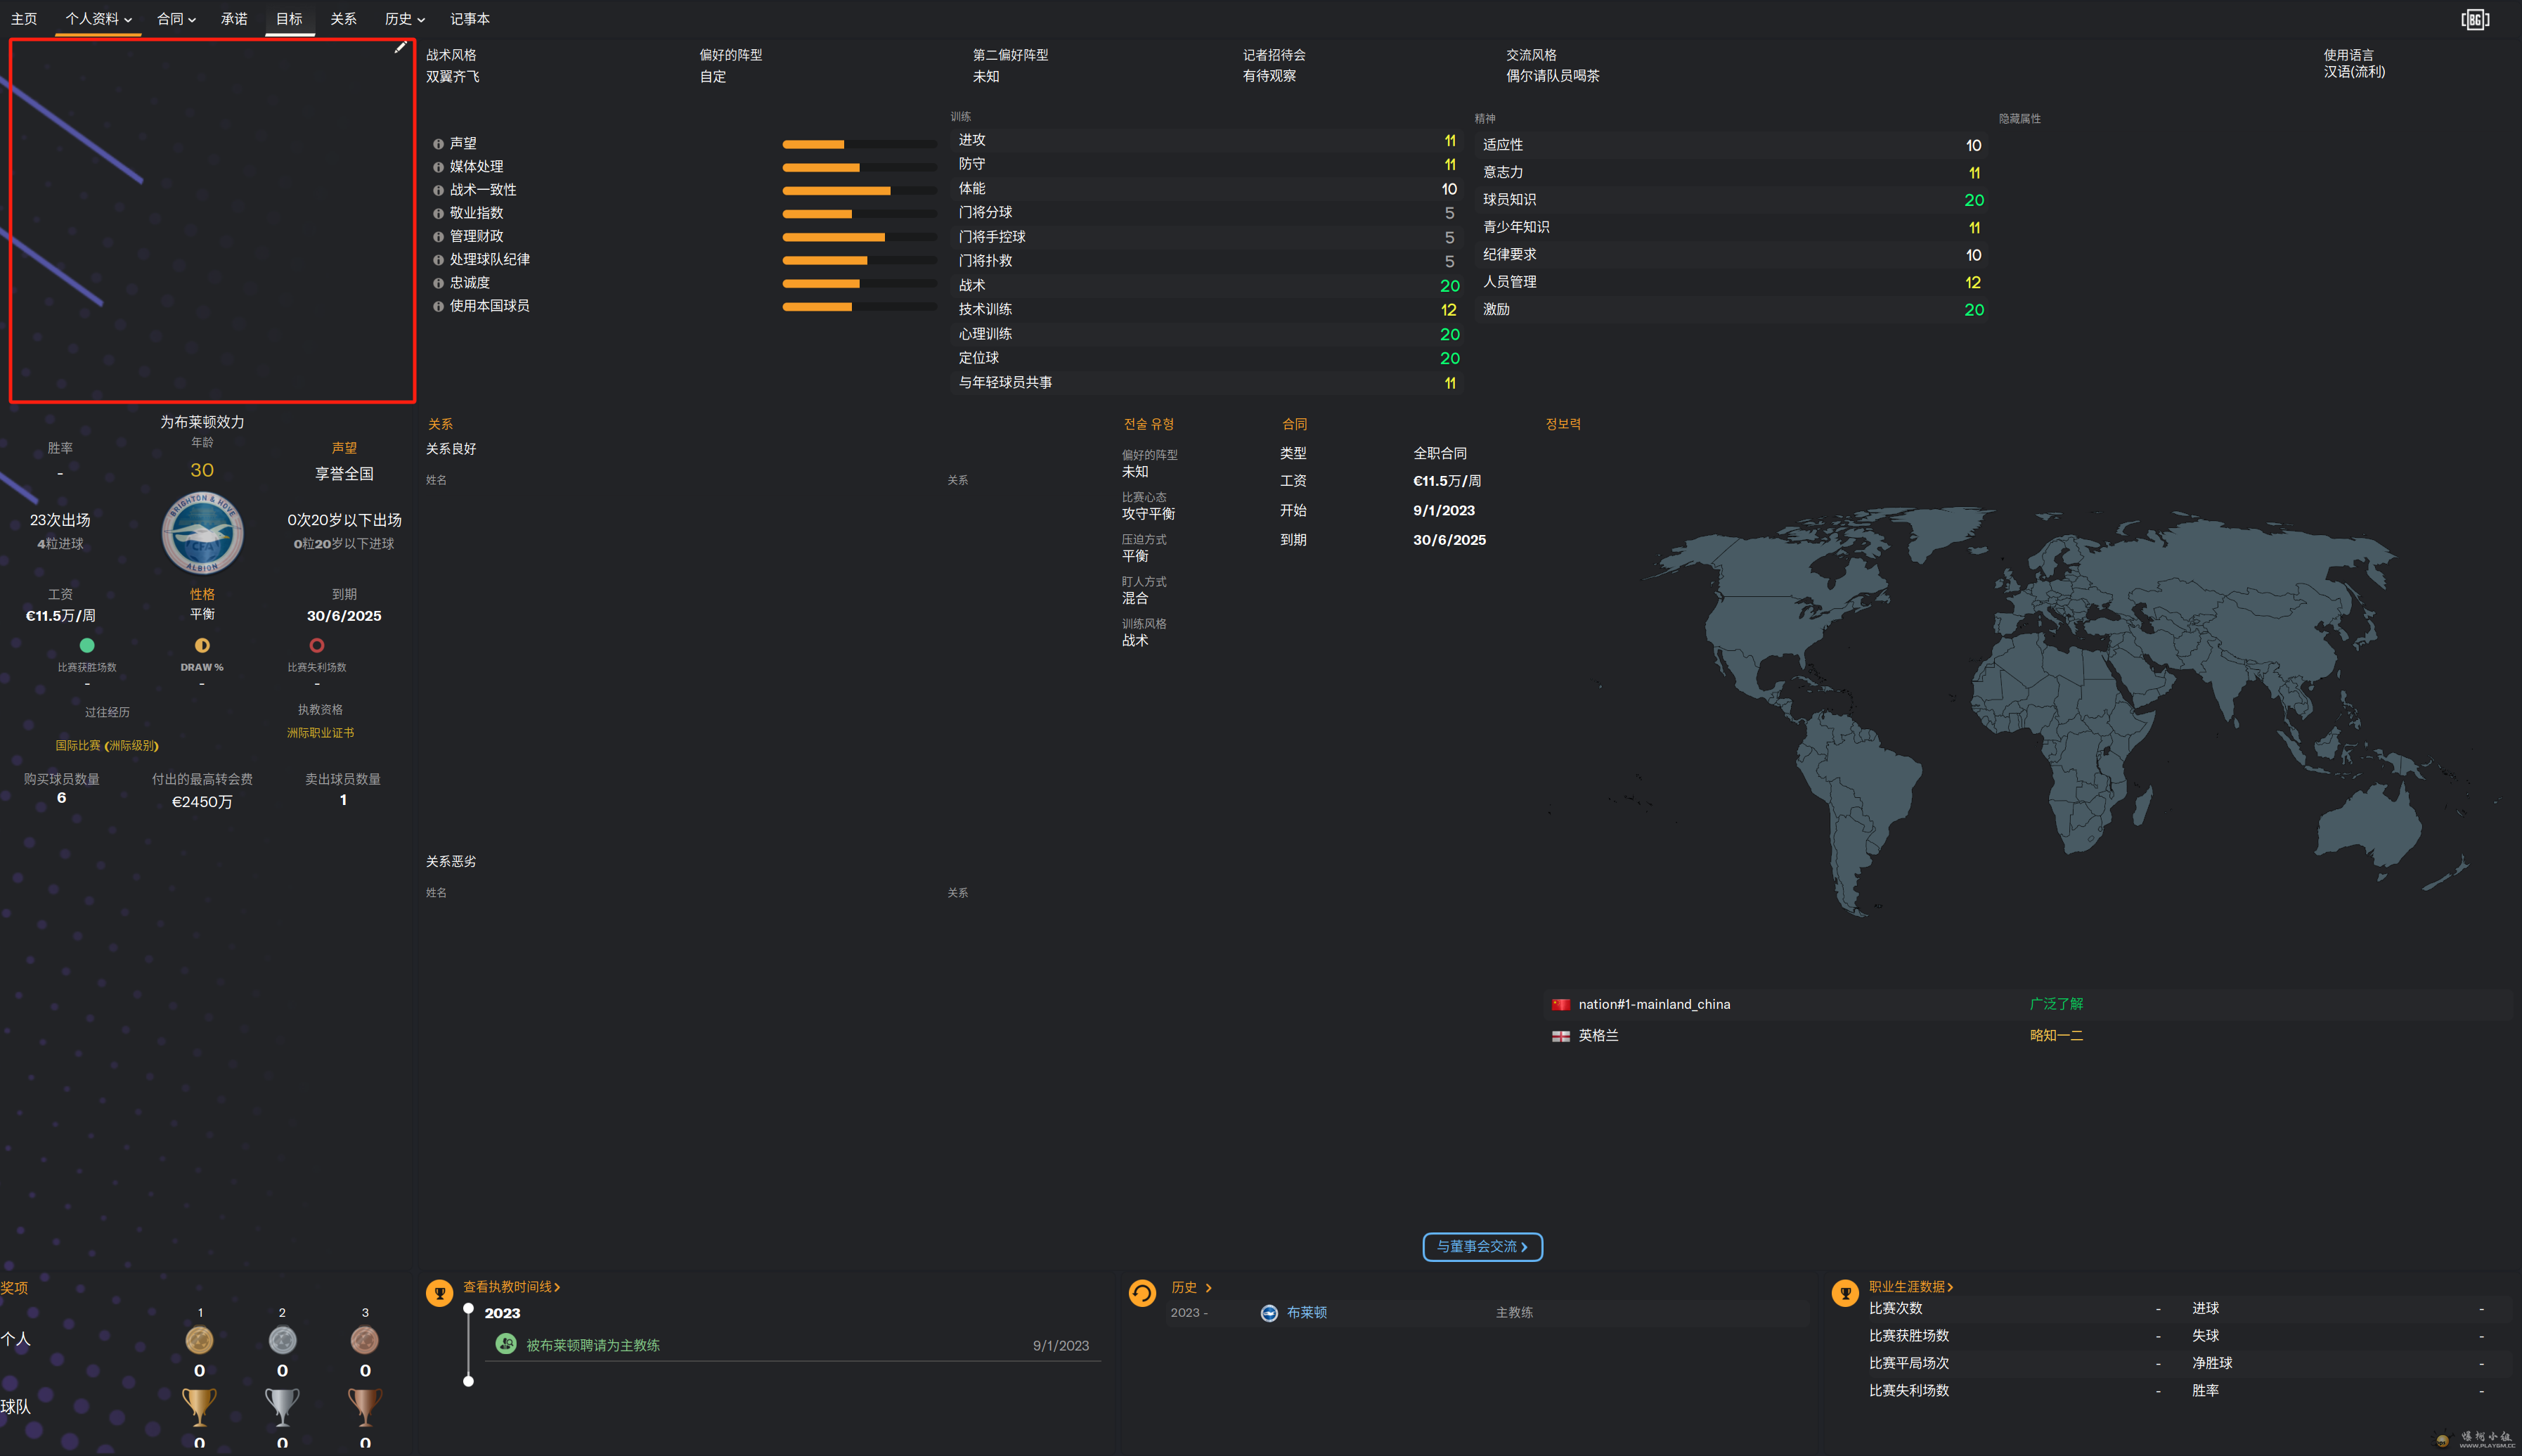
Task: Click nation#1-mainland_china row text
Action: click(x=1655, y=1004)
